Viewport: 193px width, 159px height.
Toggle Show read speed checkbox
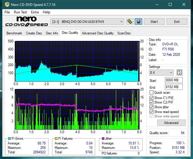tap(151, 112)
